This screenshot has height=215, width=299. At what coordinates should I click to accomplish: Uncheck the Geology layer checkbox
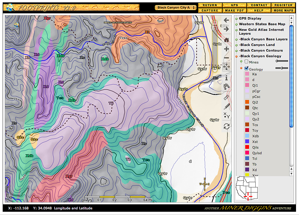pos(246,68)
